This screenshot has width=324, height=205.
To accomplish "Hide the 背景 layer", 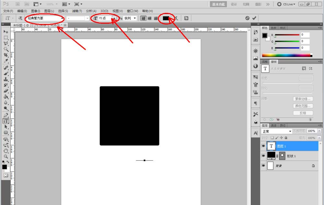I will [263, 166].
